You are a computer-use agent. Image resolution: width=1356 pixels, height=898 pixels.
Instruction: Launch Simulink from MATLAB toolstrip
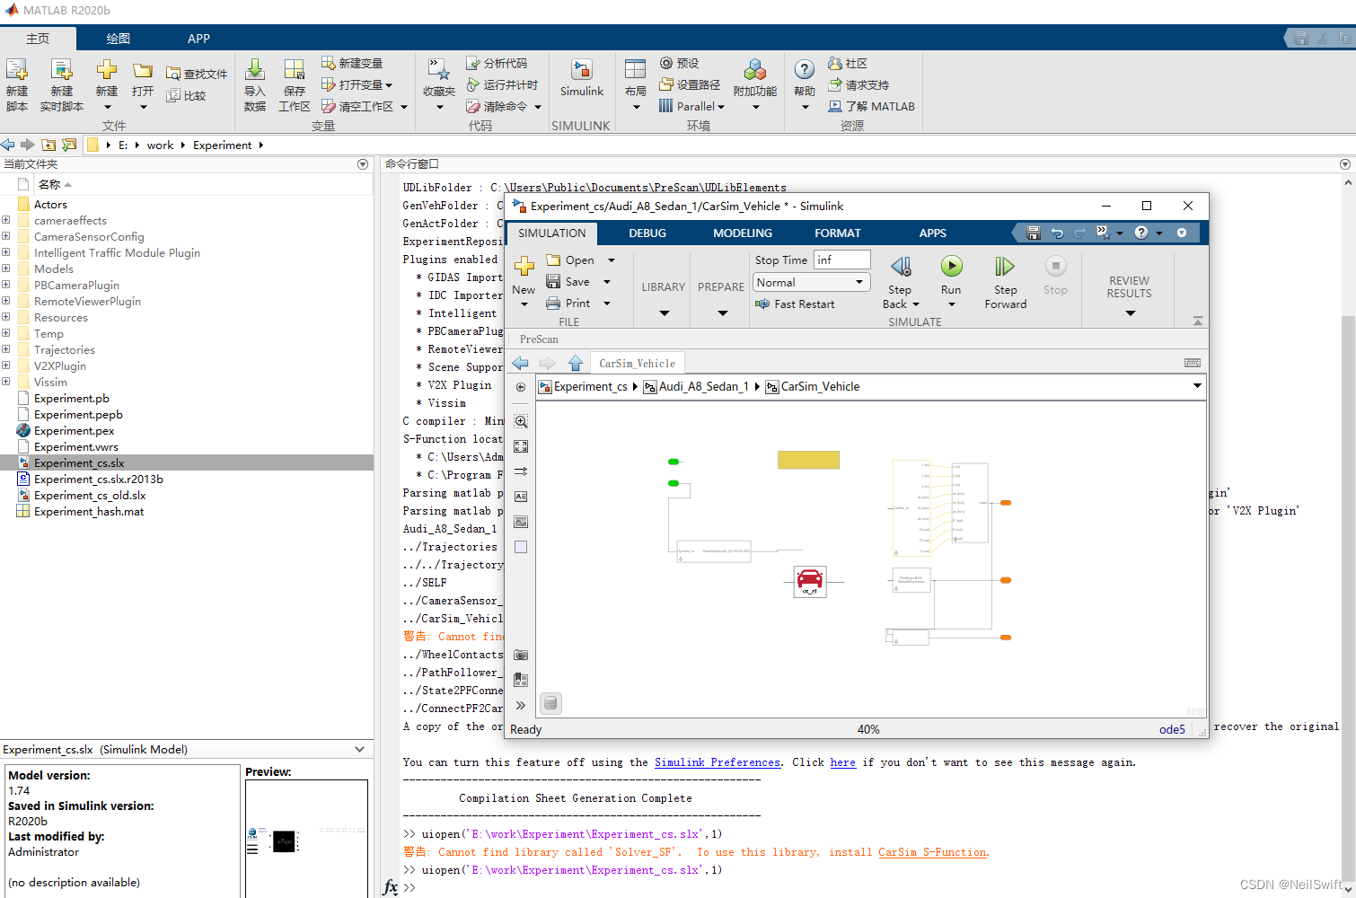coord(582,79)
